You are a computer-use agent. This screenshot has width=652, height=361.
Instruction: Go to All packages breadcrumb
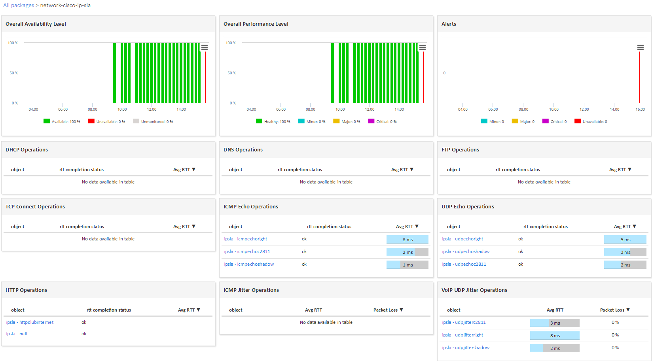19,6
